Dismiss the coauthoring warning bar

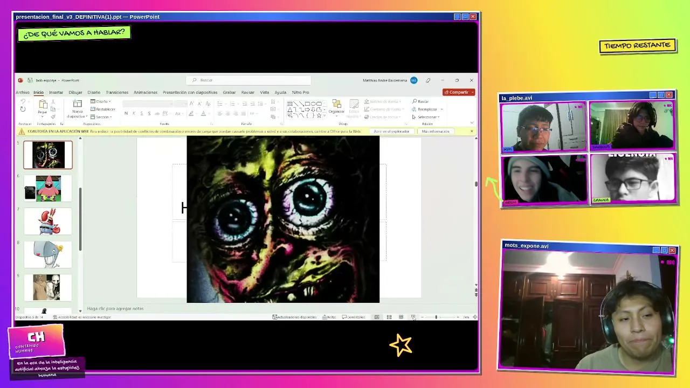472,131
